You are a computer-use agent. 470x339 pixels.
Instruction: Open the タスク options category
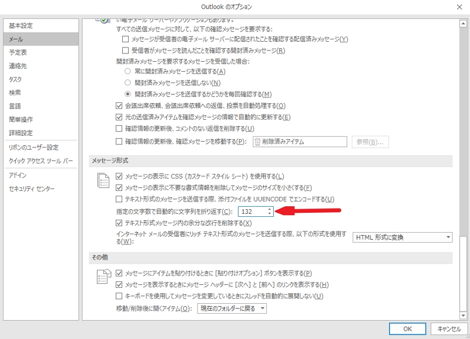pyautogui.click(x=41, y=79)
